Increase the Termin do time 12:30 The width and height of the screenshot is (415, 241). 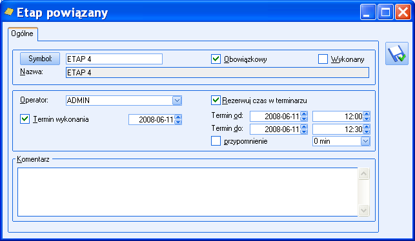[x=367, y=127]
